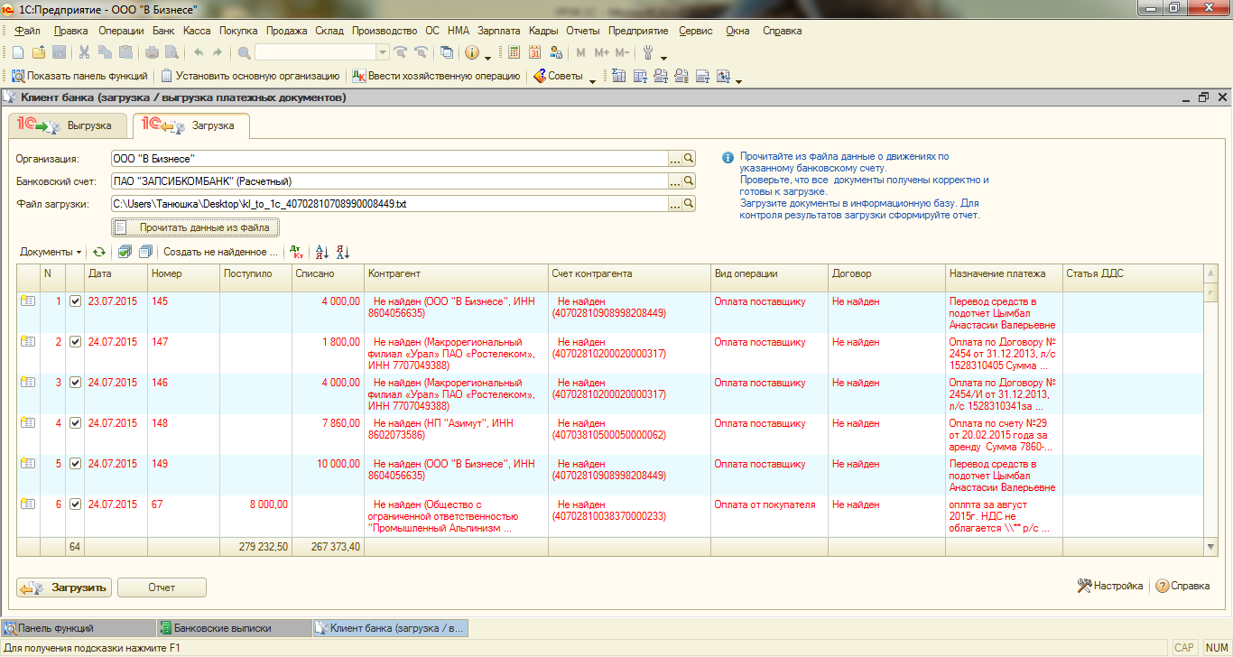Viewport: 1233px width, 657px height.
Task: Switch to the Выгрузка tab
Action: coord(67,125)
